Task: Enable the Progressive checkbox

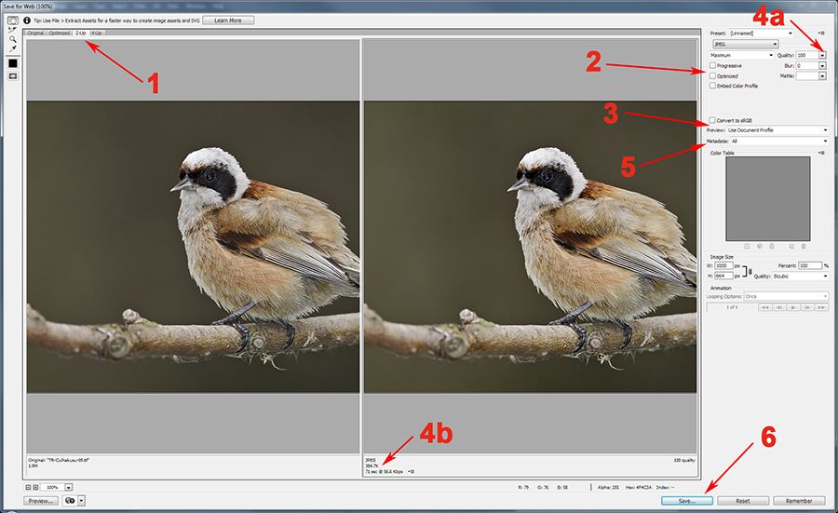Action: point(712,66)
